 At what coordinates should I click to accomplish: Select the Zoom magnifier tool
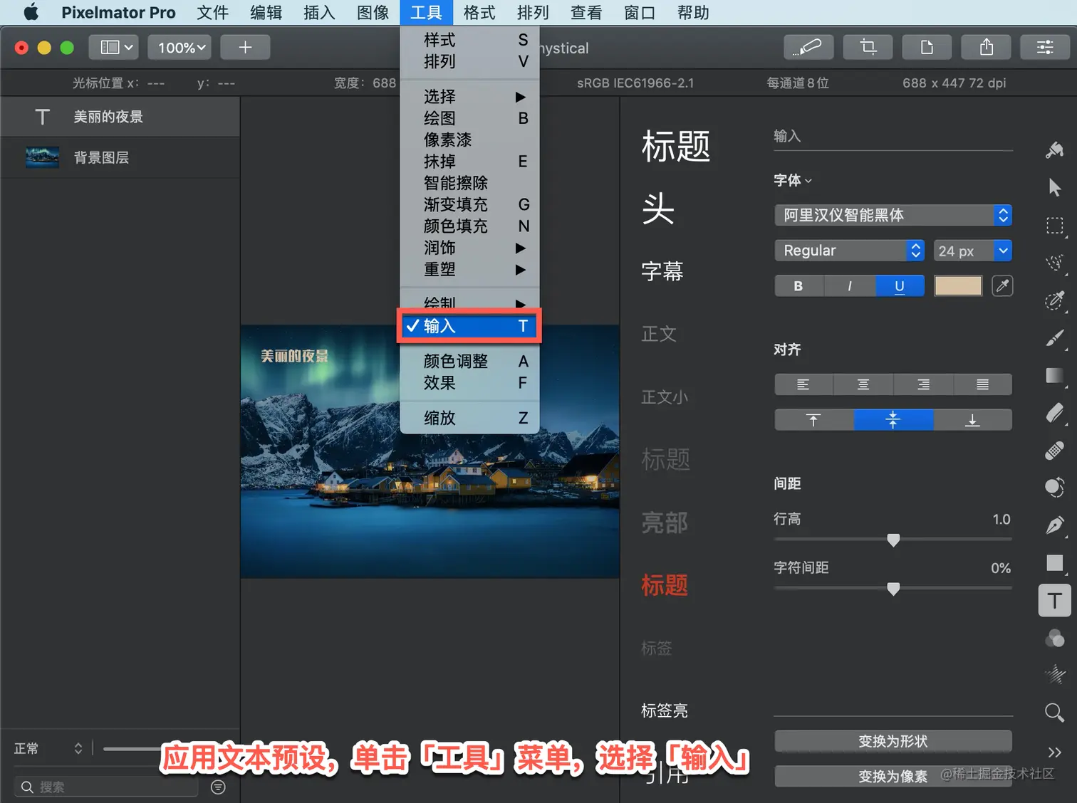(x=1055, y=712)
